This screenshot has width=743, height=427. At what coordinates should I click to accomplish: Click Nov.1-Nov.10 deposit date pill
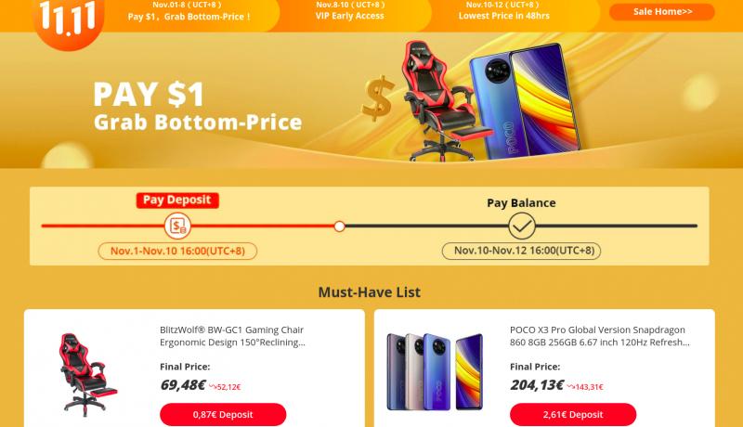(177, 251)
